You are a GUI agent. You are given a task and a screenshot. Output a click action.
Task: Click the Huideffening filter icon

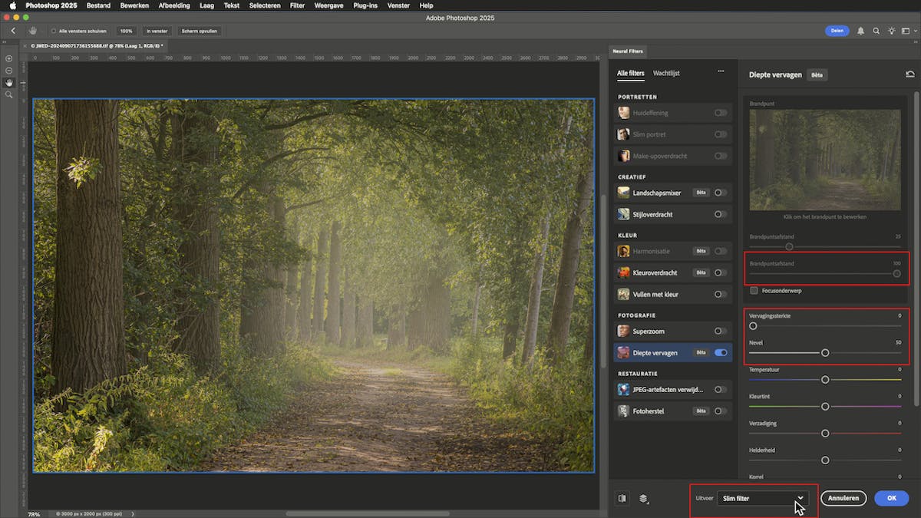(624, 113)
